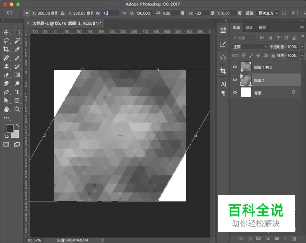This screenshot has height=243, width=306.
Task: Open the layer filter 类型 dropdown
Action: (244, 37)
